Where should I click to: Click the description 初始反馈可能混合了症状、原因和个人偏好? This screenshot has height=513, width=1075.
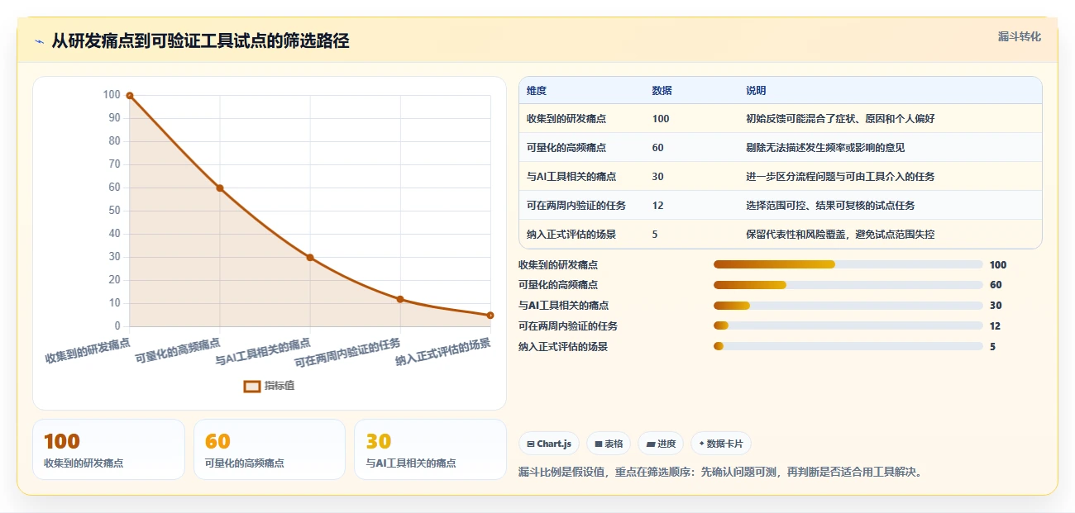pos(840,119)
